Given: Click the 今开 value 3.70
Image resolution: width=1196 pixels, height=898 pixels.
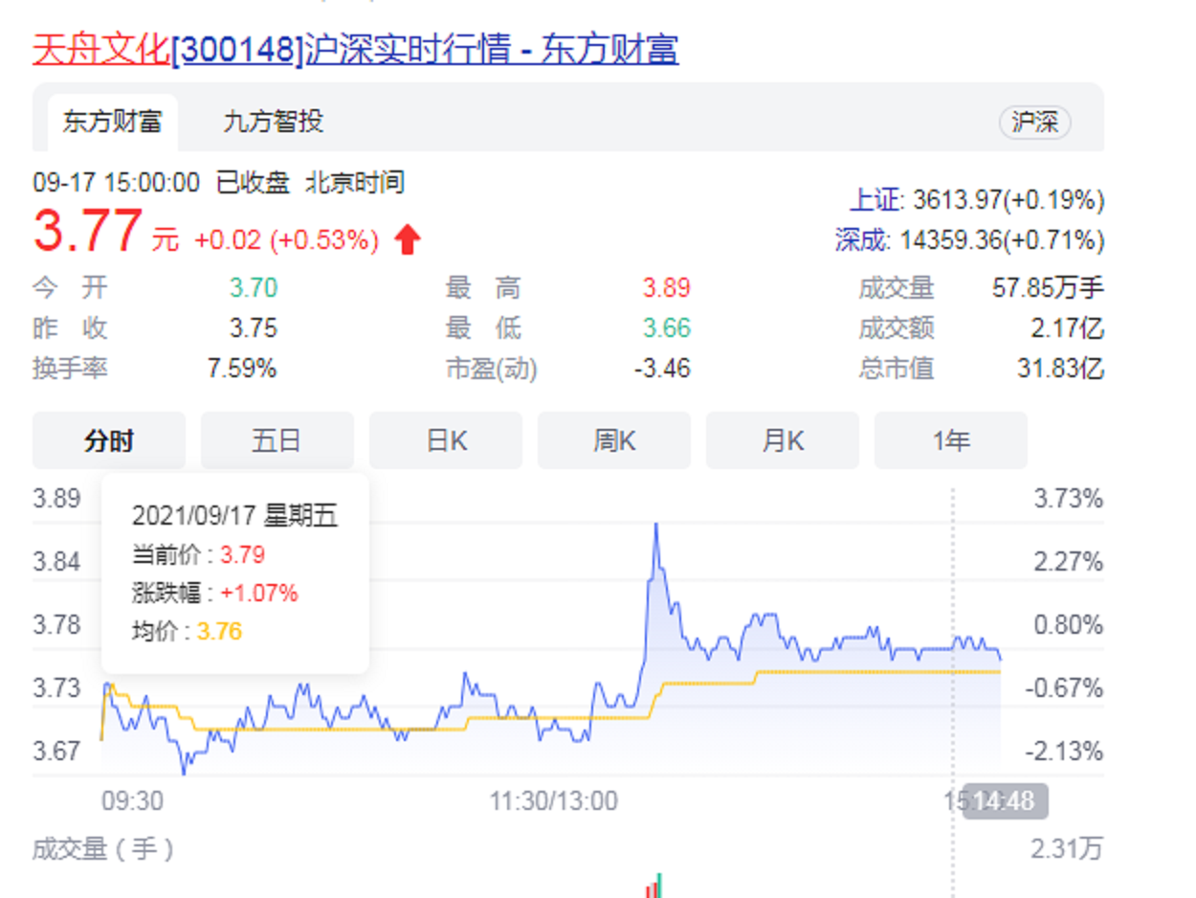Looking at the screenshot, I should click(x=254, y=287).
